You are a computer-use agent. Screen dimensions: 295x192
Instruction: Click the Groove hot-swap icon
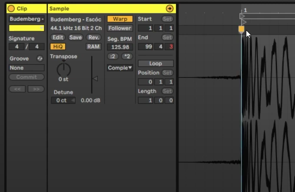point(40,59)
